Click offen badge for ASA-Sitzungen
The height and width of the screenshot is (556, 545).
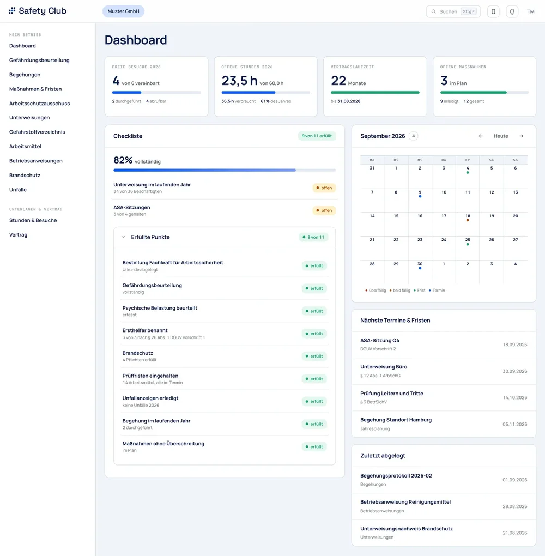(324, 210)
